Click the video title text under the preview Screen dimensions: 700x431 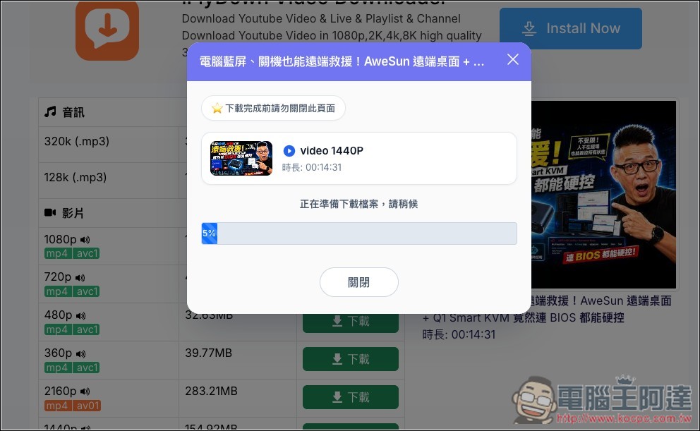[547, 309]
